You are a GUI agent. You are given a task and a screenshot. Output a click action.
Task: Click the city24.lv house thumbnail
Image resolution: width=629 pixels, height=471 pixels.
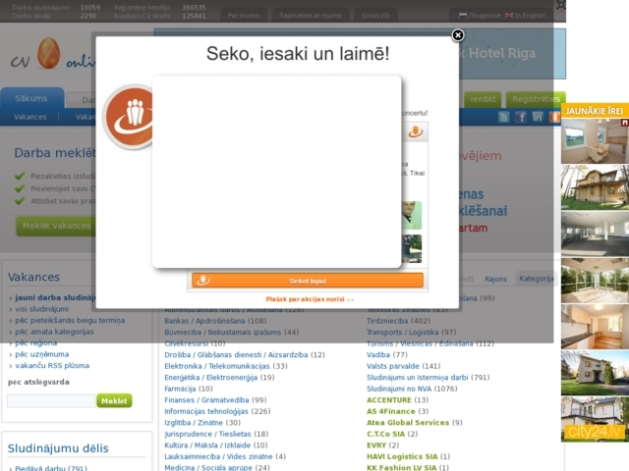click(594, 418)
